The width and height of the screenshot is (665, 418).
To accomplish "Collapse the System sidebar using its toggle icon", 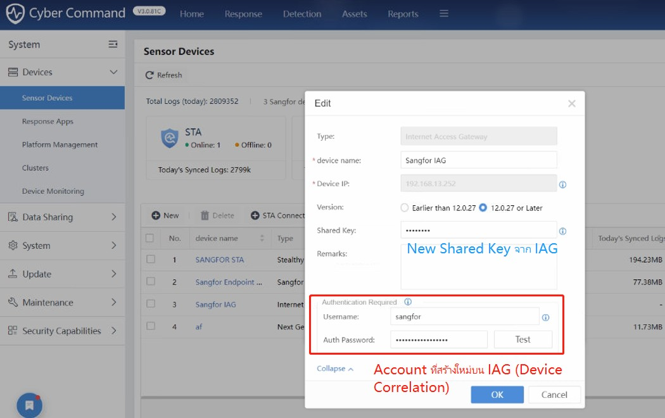I will 113,44.
